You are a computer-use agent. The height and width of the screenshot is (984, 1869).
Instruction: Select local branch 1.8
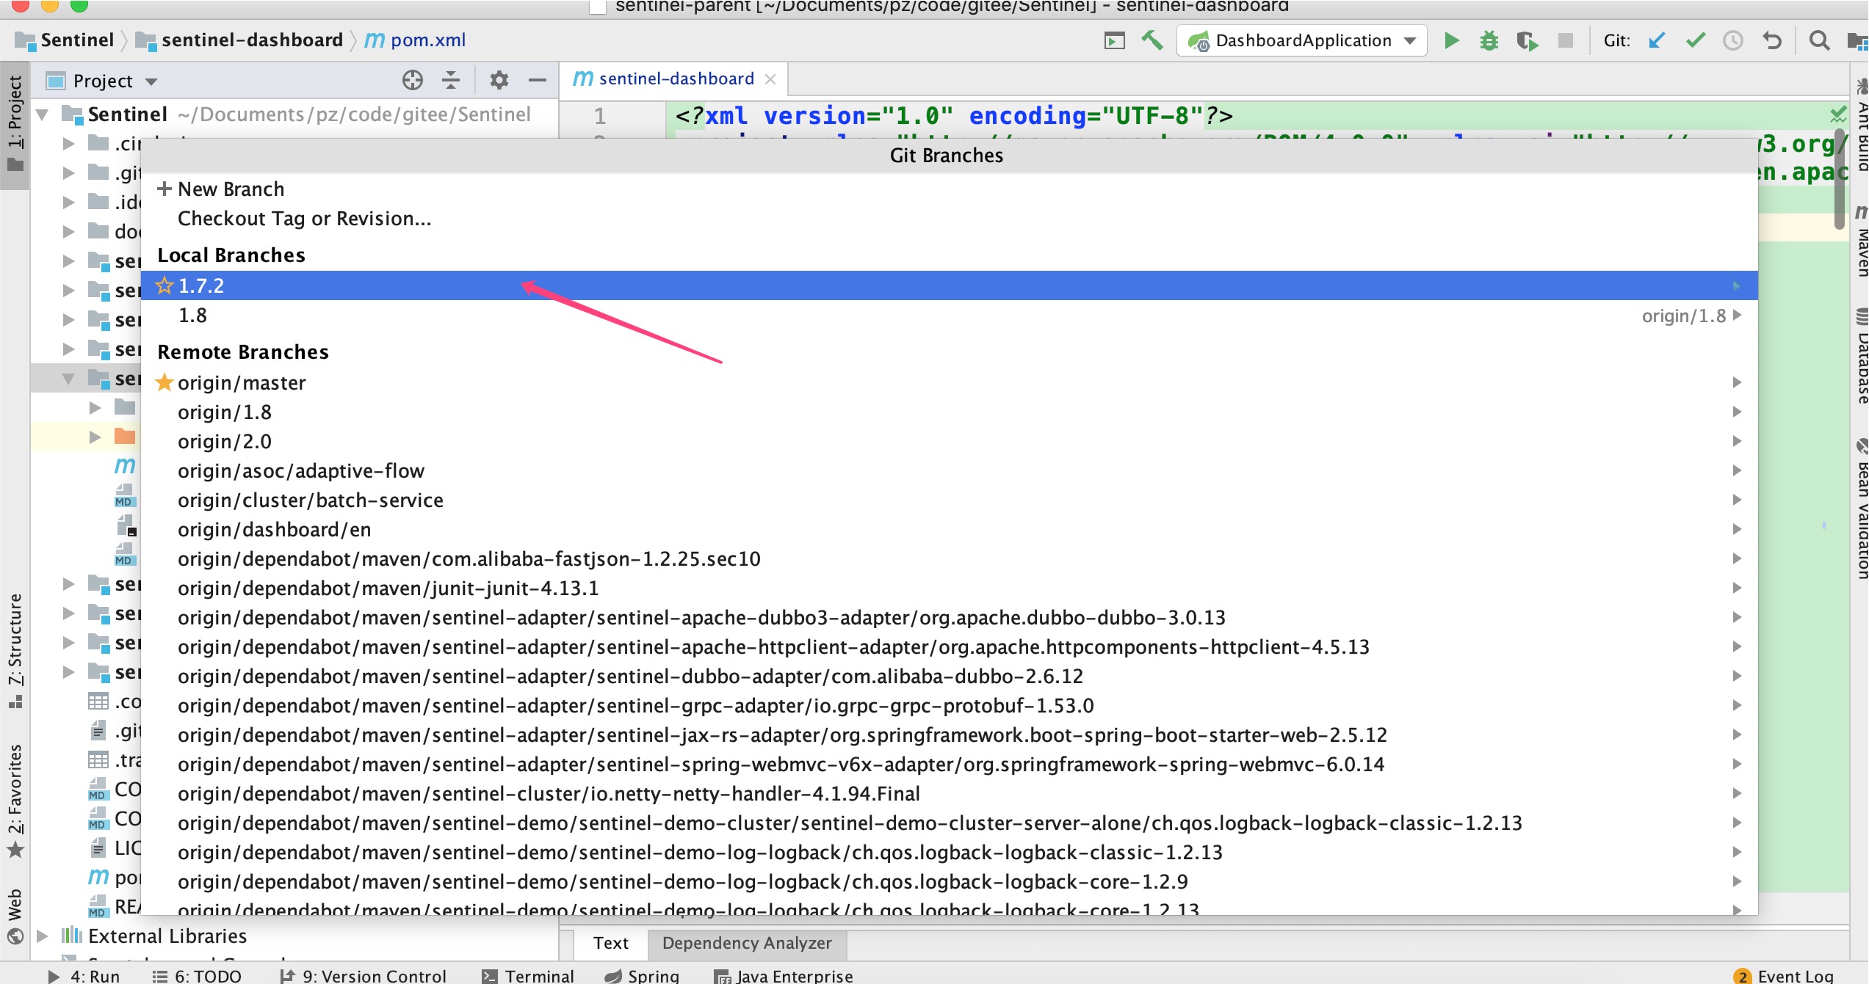click(949, 316)
